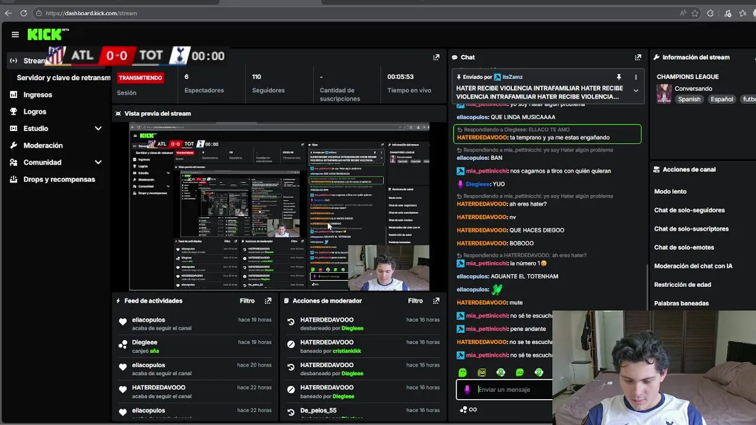Open Ingresos in sidebar

click(38, 94)
